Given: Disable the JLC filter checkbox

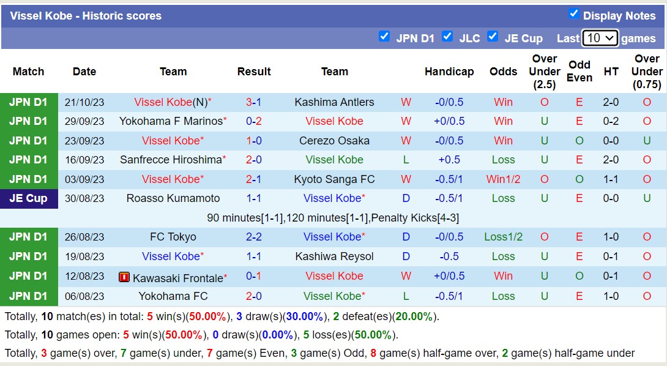Looking at the screenshot, I should point(447,37).
